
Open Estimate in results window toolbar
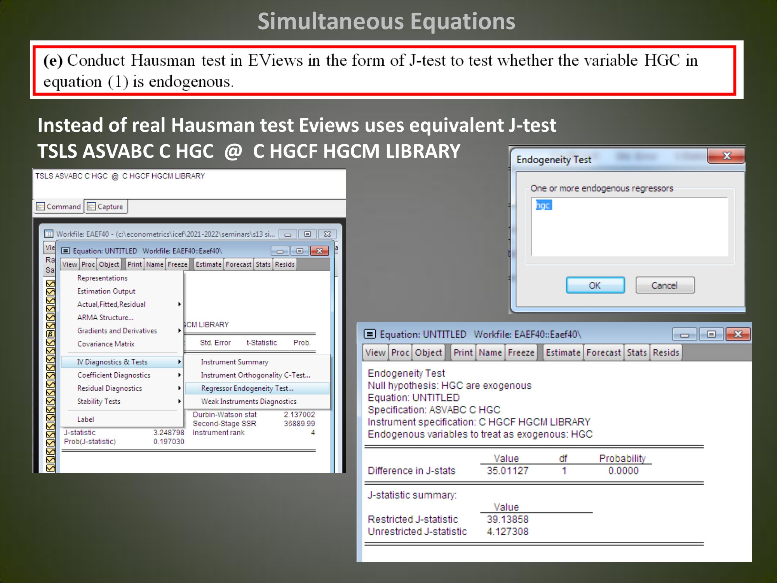click(563, 353)
